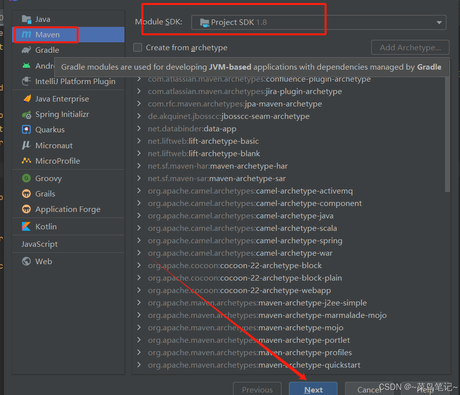Enable Create from archetype checkbox
The height and width of the screenshot is (395, 460).
[x=137, y=47]
